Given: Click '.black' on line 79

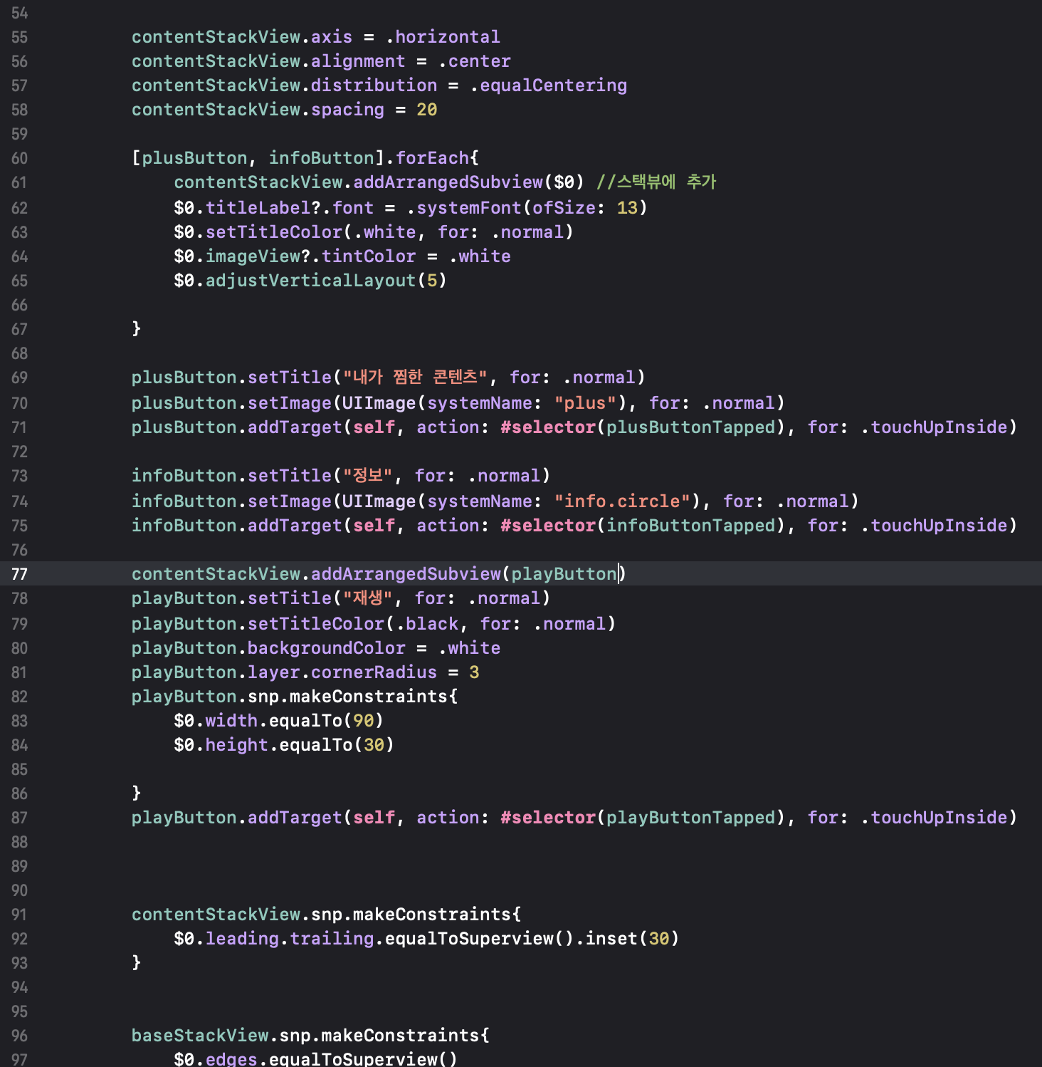Looking at the screenshot, I should (x=427, y=624).
